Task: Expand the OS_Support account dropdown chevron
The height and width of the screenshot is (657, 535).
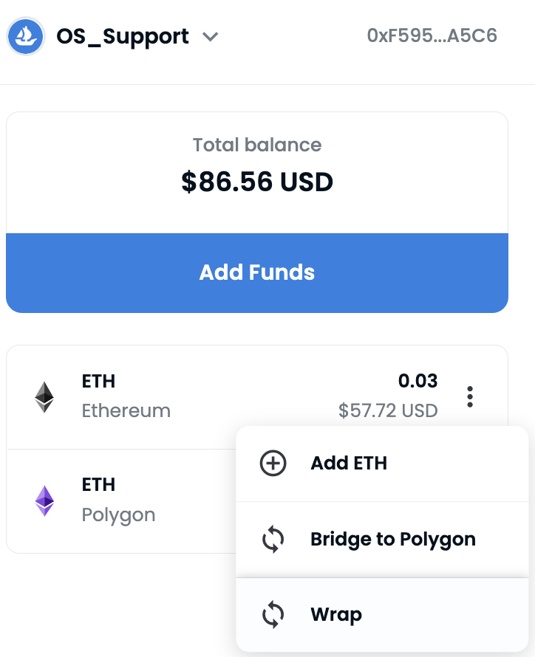Action: [x=211, y=36]
